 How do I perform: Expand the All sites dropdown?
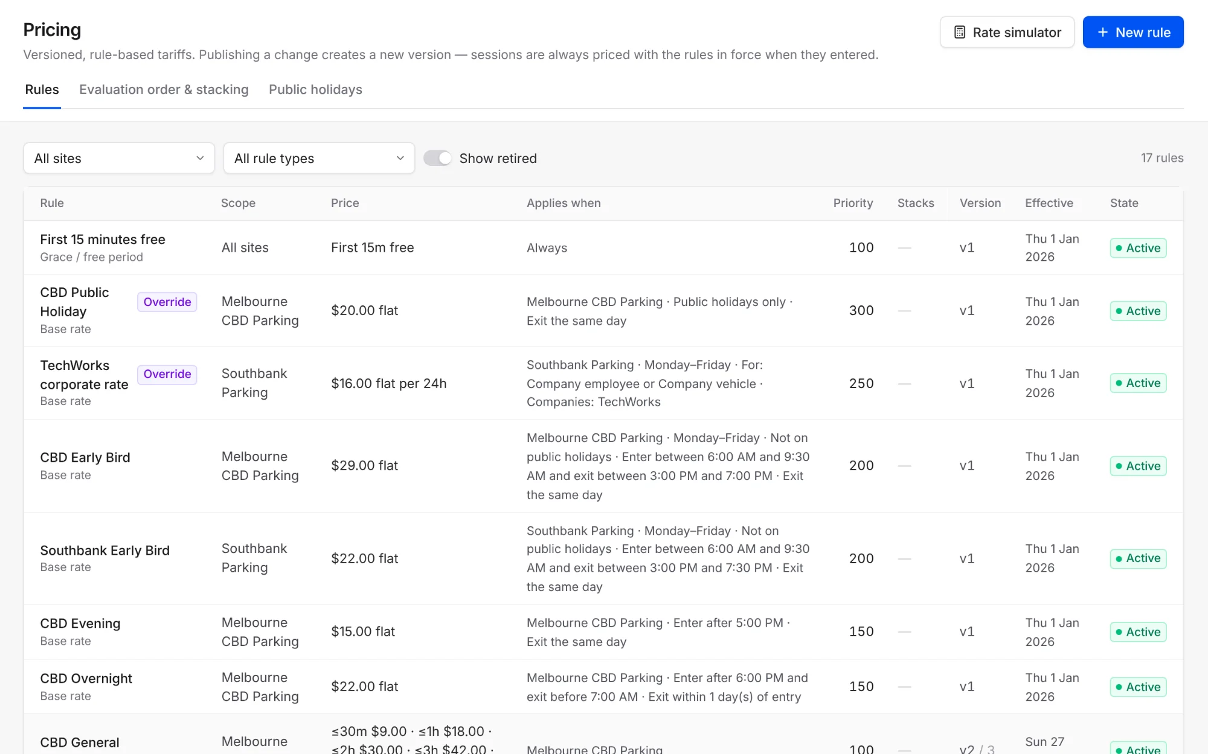[x=119, y=158]
